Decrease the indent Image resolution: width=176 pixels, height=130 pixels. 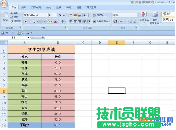[85, 21]
